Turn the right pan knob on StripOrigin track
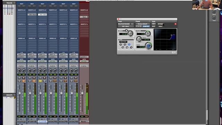Viewport: 222px width, 125px height. 24,70
